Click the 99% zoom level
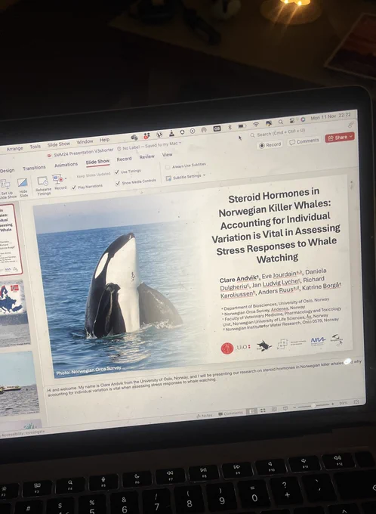The image size is (376, 514). pos(344,403)
